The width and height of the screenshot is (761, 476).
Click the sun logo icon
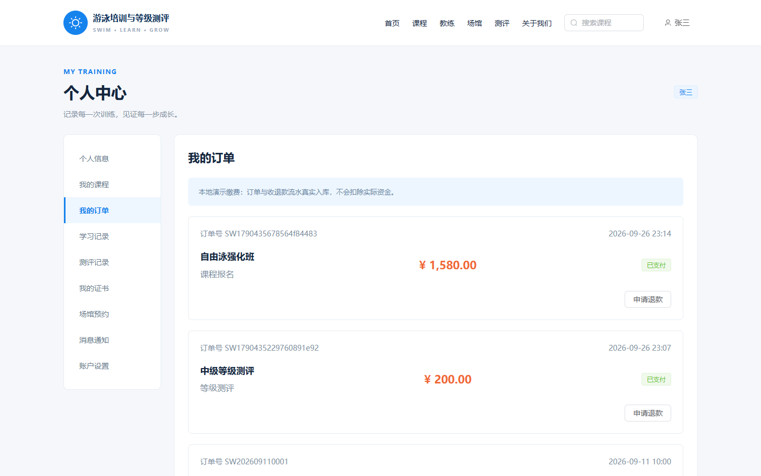pos(76,23)
